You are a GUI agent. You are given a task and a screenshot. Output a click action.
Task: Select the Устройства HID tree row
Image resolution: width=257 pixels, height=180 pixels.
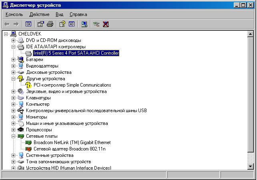pos(68,168)
